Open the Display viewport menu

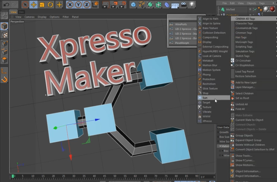(x=42, y=17)
